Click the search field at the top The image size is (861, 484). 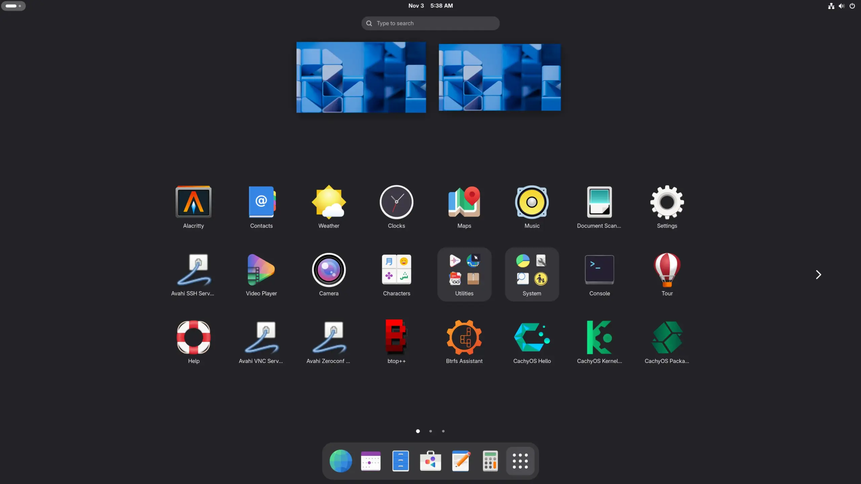[x=430, y=23]
